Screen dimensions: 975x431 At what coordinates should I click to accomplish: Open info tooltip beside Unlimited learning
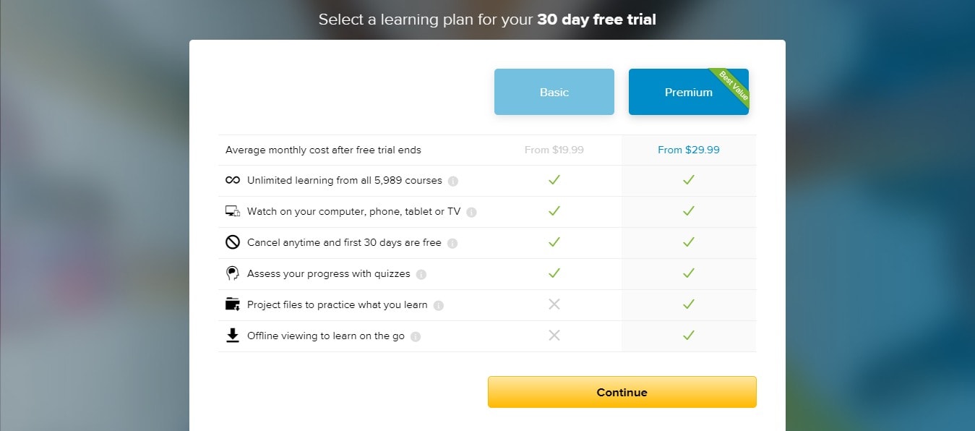pyautogui.click(x=453, y=182)
